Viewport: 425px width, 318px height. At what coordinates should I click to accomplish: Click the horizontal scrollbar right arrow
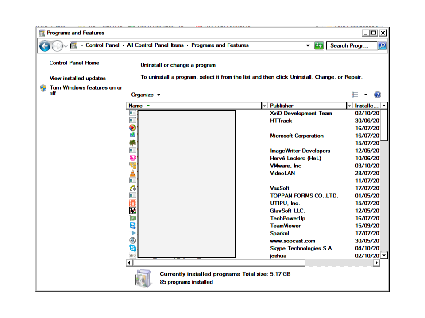pyautogui.click(x=376, y=263)
